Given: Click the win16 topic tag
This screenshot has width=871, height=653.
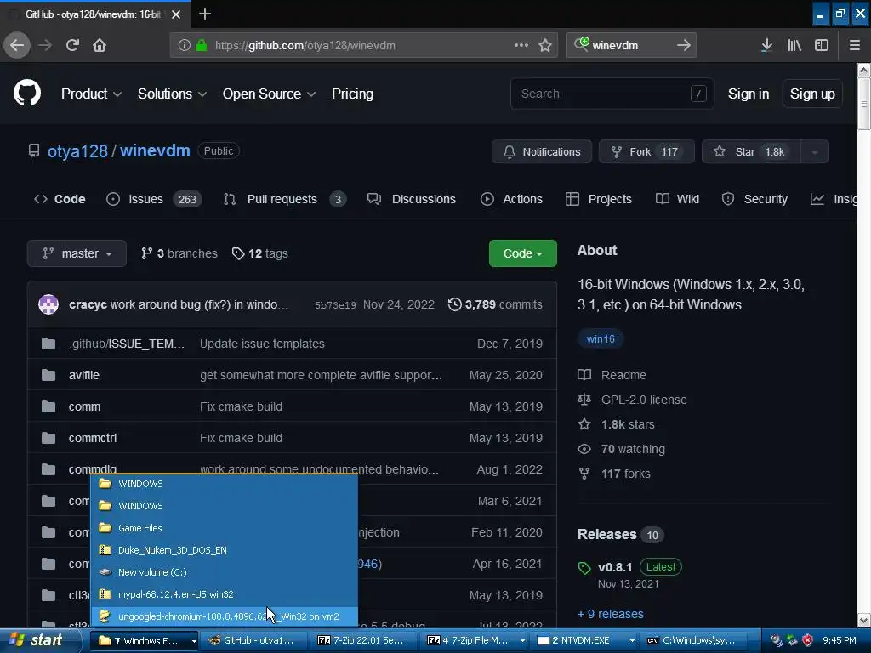Looking at the screenshot, I should click(x=601, y=338).
